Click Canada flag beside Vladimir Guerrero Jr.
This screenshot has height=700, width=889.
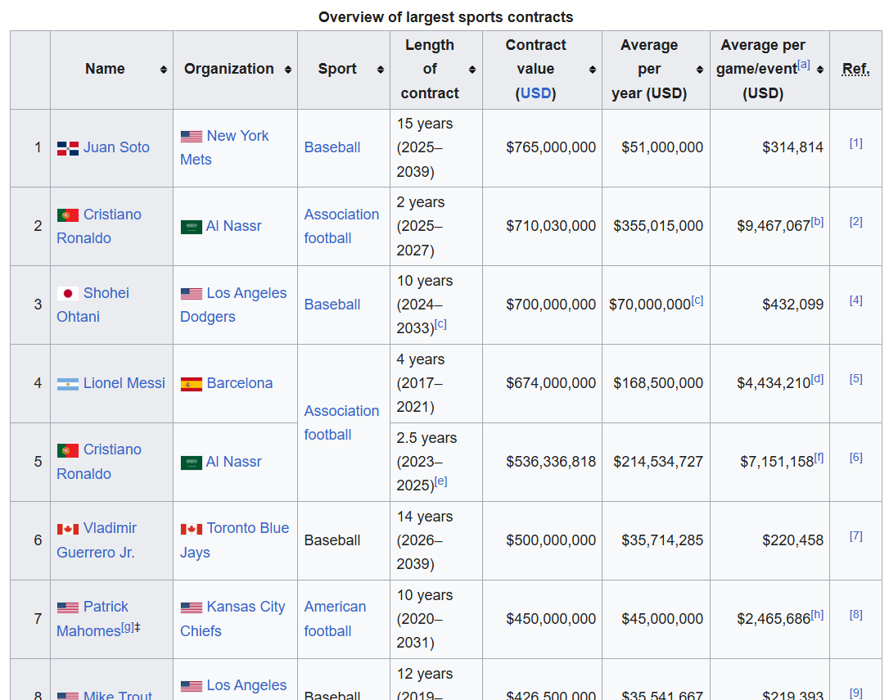click(x=67, y=529)
